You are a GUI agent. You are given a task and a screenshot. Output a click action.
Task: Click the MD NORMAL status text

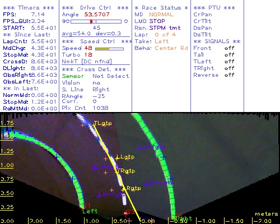pos(154,15)
